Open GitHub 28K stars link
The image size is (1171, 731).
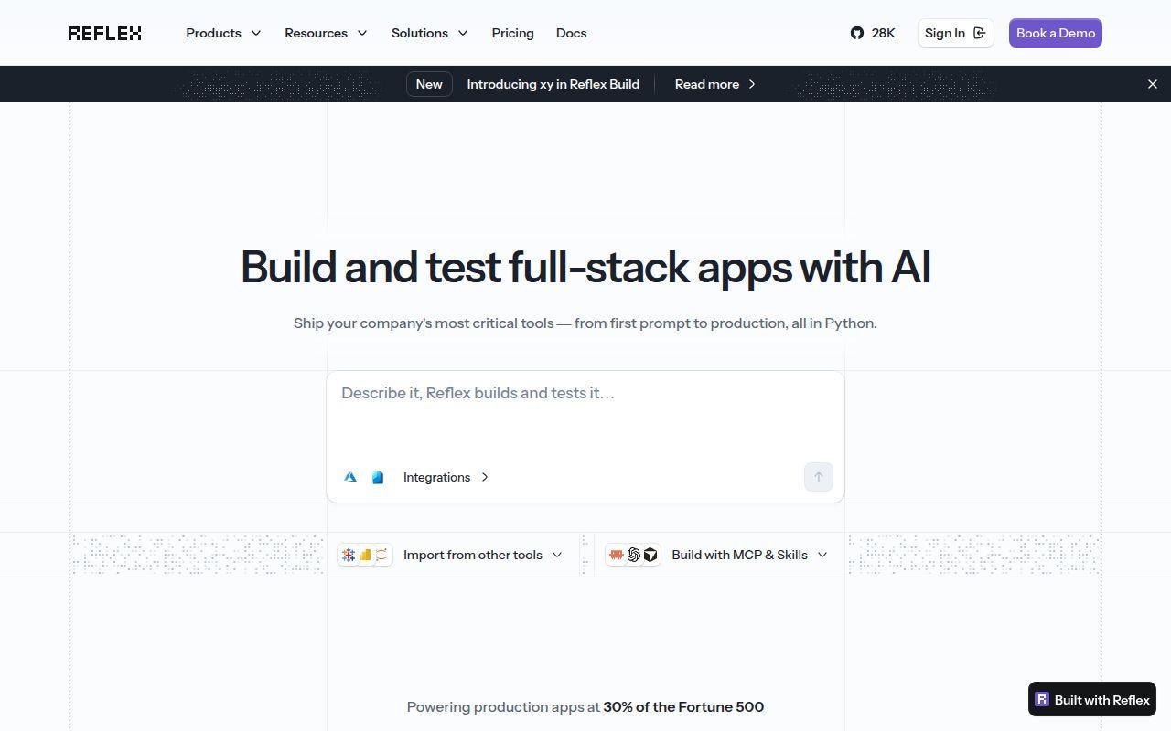[x=873, y=33]
